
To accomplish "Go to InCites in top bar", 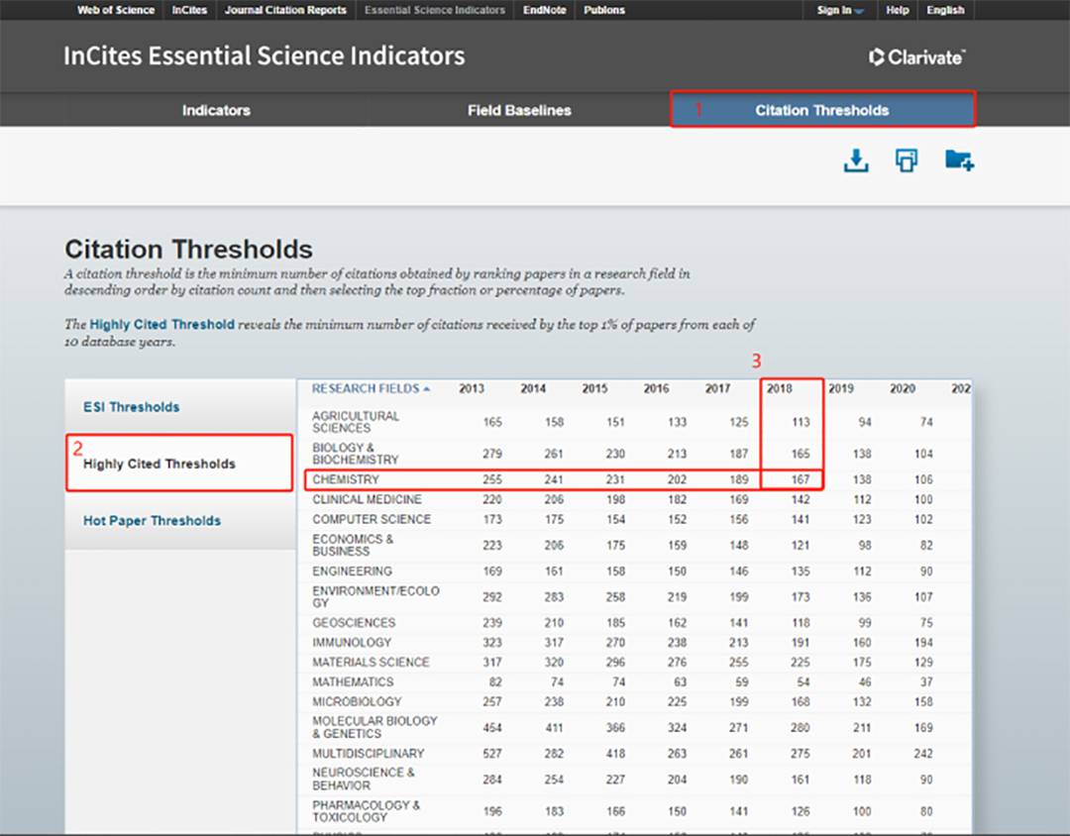I will [x=189, y=10].
